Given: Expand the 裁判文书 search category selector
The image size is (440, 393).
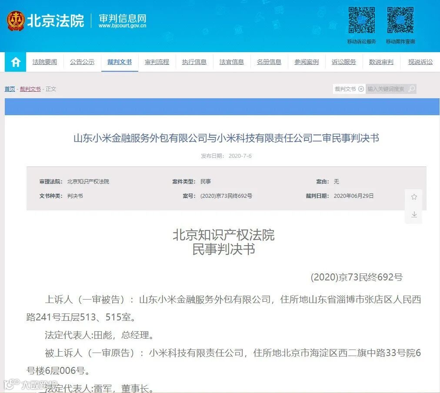Looking at the screenshot, I should click(349, 89).
